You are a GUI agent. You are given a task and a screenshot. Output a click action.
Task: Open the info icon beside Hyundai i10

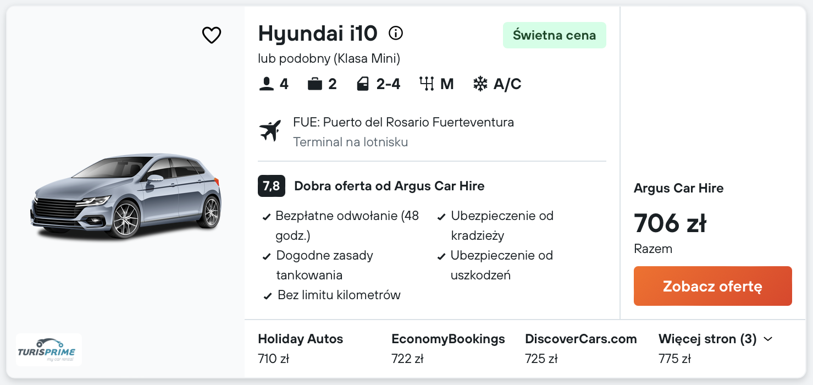click(x=396, y=34)
